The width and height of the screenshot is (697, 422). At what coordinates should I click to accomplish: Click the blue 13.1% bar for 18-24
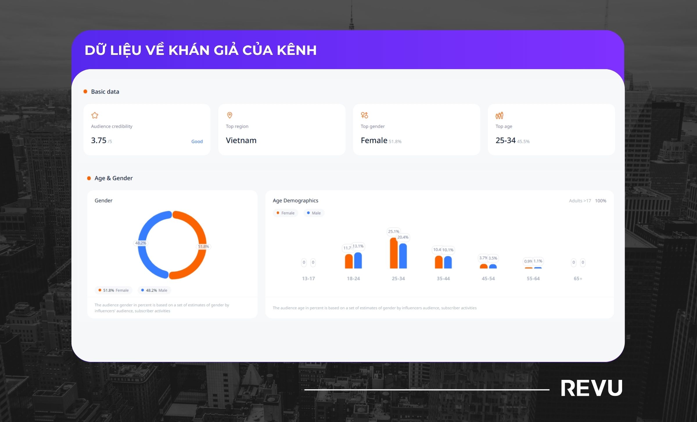358,261
